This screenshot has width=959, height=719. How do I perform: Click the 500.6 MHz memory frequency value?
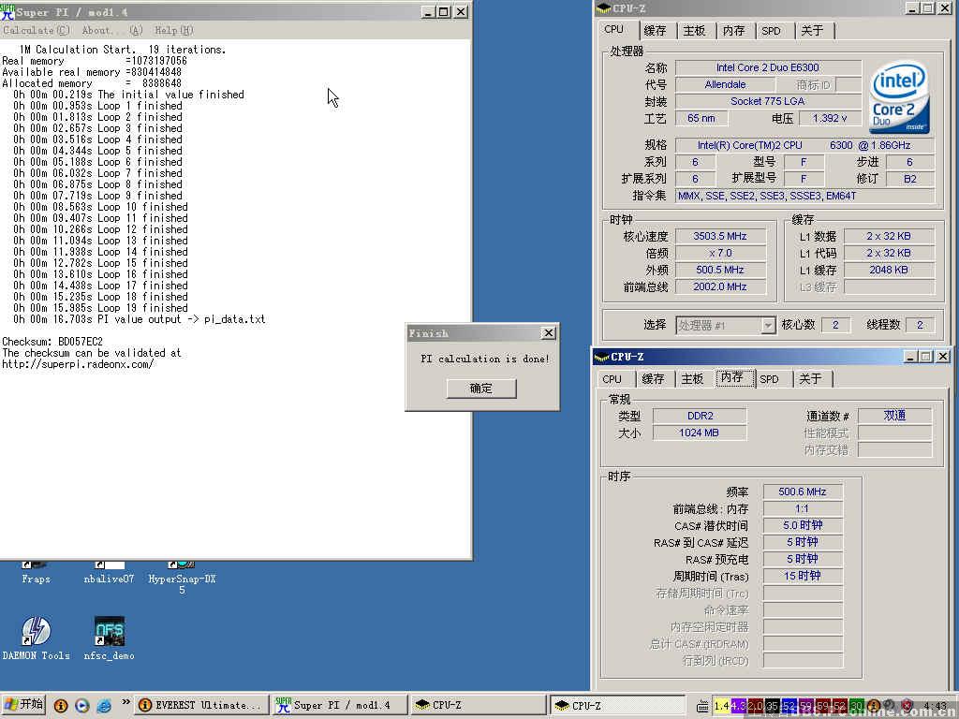point(803,492)
